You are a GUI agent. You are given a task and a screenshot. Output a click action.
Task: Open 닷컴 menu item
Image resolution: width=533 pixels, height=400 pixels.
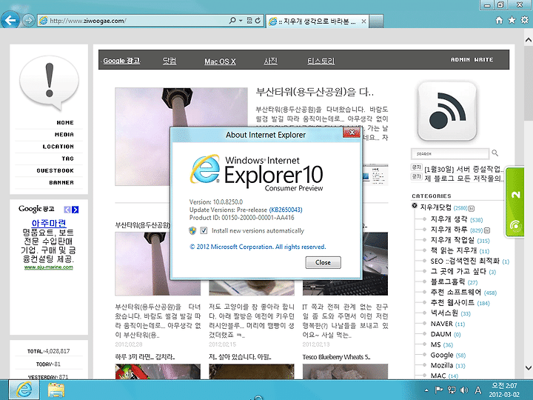170,61
